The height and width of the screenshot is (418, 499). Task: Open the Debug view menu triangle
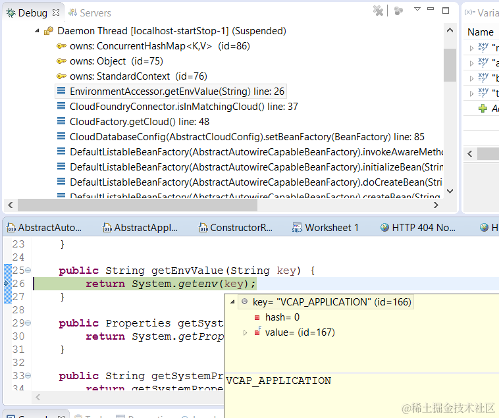click(417, 9)
